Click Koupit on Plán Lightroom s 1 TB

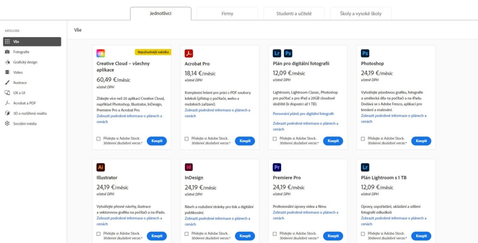tap(422, 236)
